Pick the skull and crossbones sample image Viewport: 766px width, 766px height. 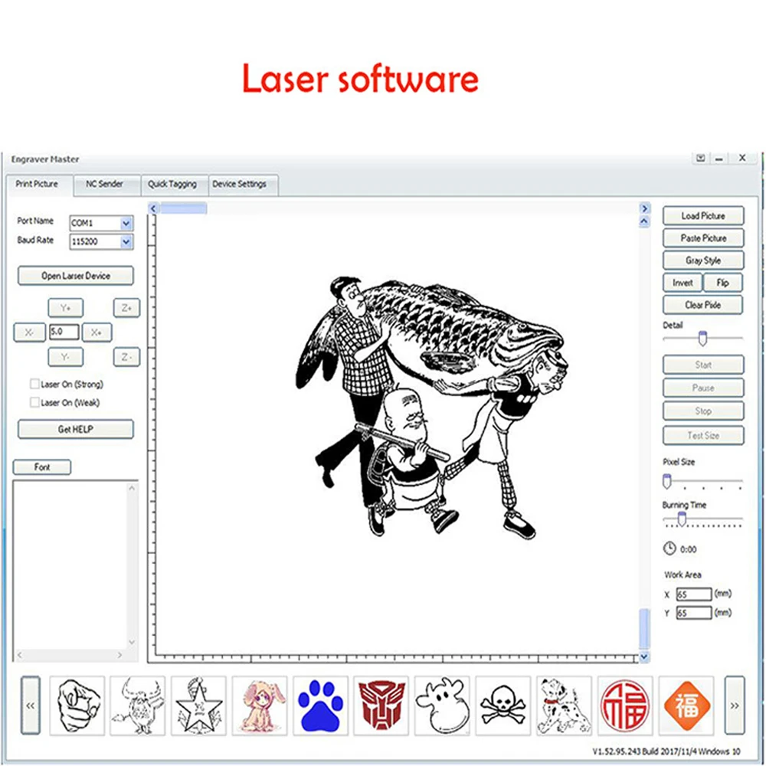[502, 705]
